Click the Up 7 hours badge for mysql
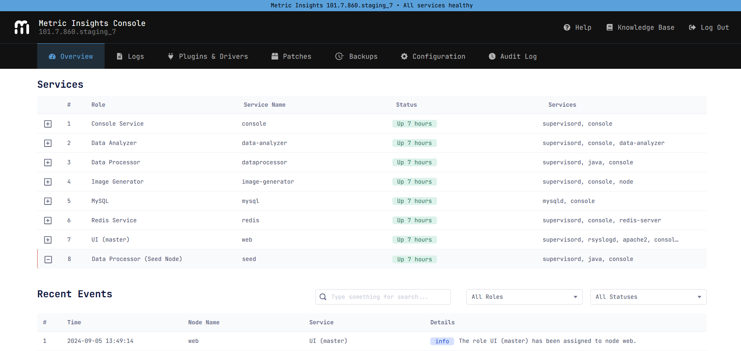741x351 pixels. click(x=414, y=201)
